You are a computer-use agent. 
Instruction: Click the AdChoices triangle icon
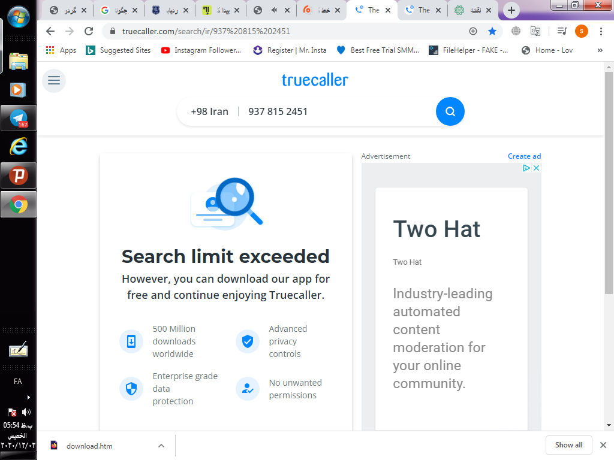click(x=526, y=168)
